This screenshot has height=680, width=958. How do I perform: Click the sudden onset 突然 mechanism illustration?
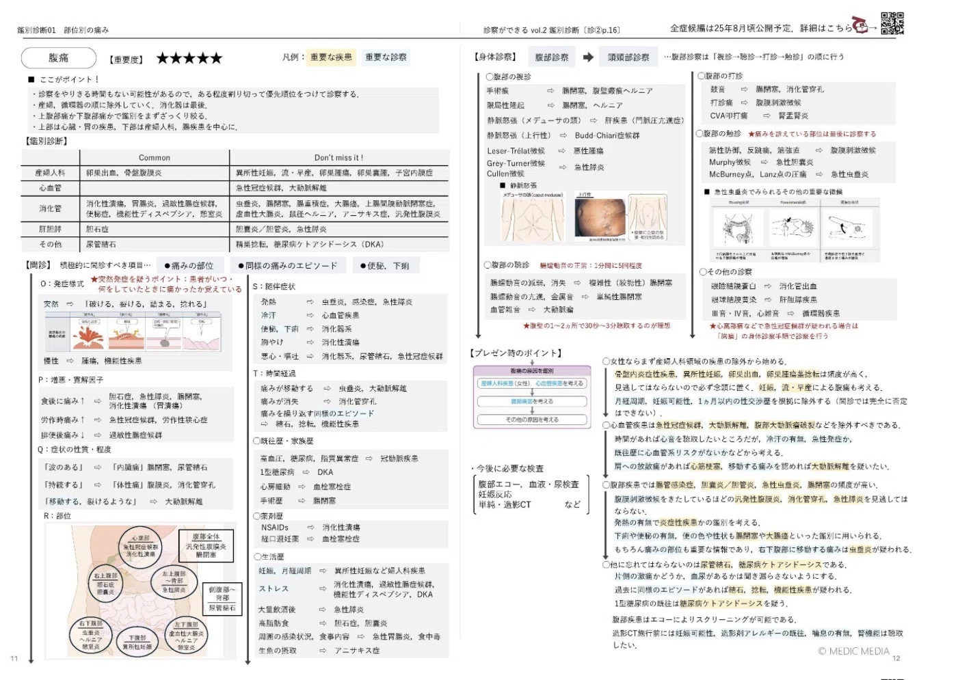[x=133, y=332]
